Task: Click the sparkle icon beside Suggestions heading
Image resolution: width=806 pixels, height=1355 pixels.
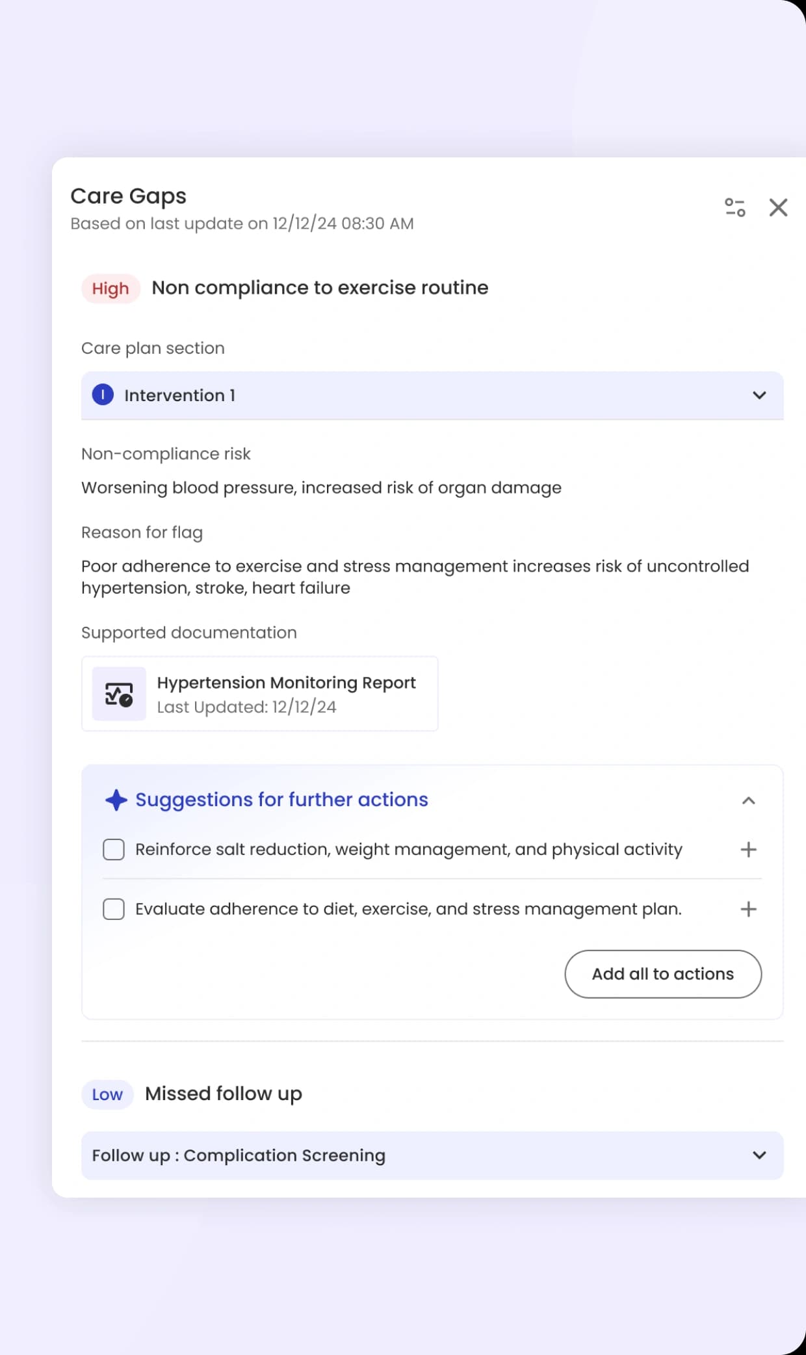Action: pos(116,800)
